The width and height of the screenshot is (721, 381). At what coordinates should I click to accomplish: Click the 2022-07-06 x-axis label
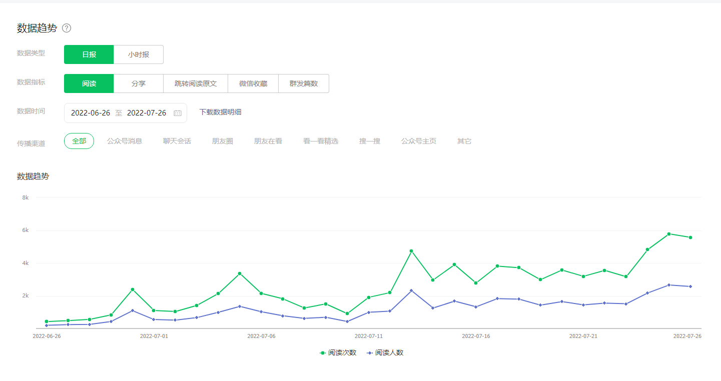pyautogui.click(x=261, y=336)
